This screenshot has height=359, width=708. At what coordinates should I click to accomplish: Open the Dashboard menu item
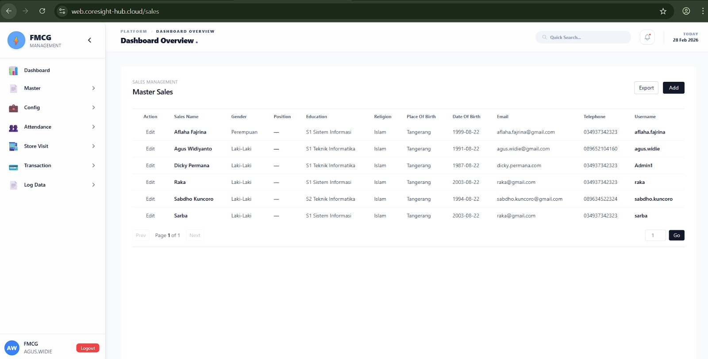pos(37,70)
